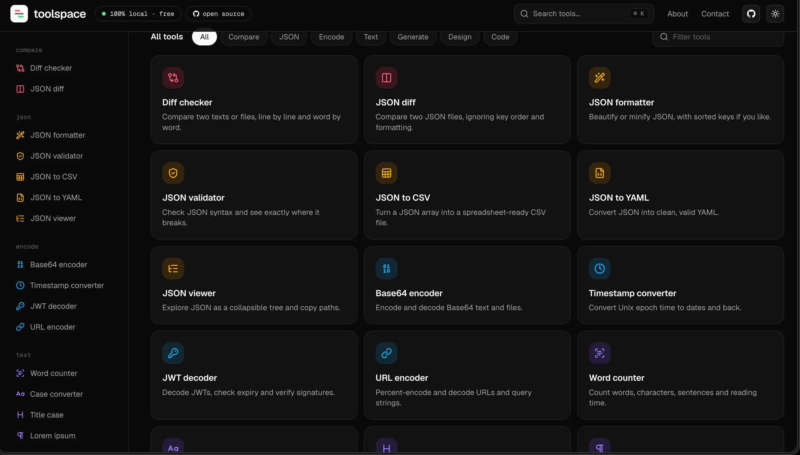This screenshot has width=800, height=455.
Task: Open the About page link
Action: (678, 14)
